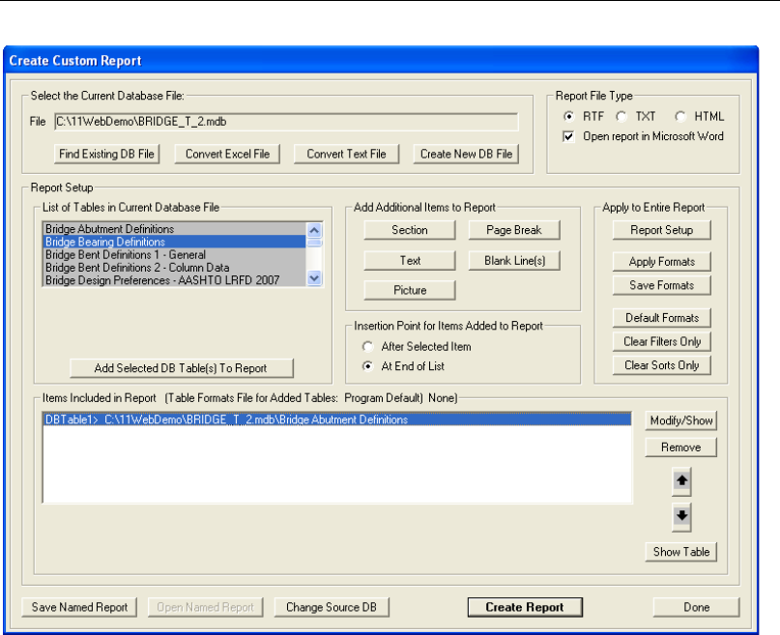Toggle Open report in Microsoft Word checkbox

coord(568,136)
